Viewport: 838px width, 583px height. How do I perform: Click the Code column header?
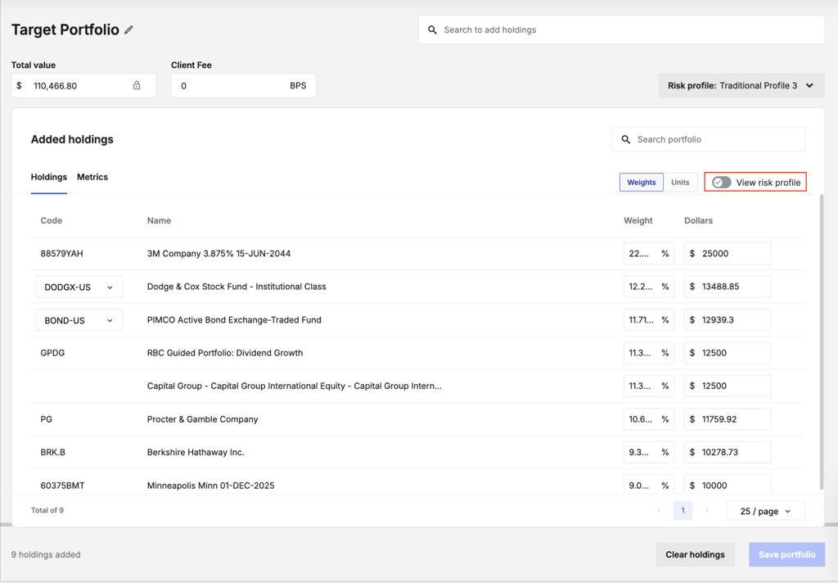(52, 220)
